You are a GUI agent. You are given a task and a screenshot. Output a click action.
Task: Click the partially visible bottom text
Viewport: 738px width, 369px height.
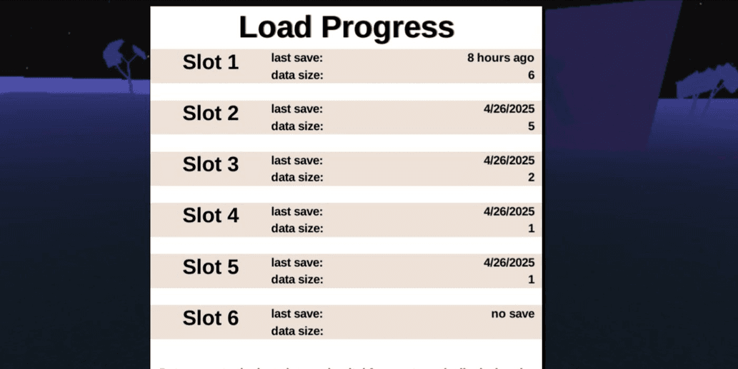click(346, 367)
